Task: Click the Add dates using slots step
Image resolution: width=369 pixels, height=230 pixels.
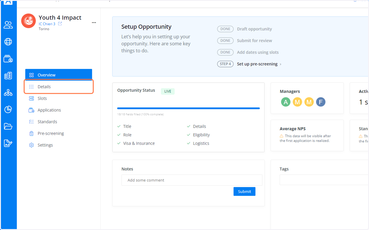Action: [258, 52]
